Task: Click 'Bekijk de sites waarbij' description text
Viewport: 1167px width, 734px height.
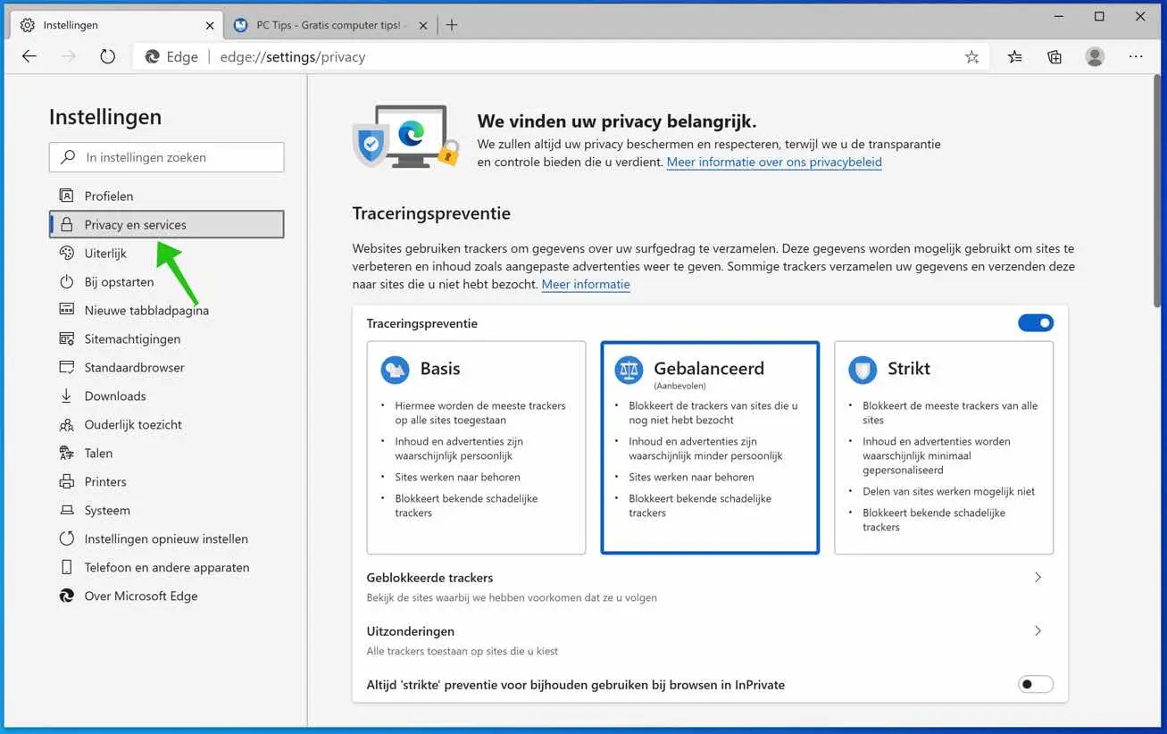Action: click(512, 597)
